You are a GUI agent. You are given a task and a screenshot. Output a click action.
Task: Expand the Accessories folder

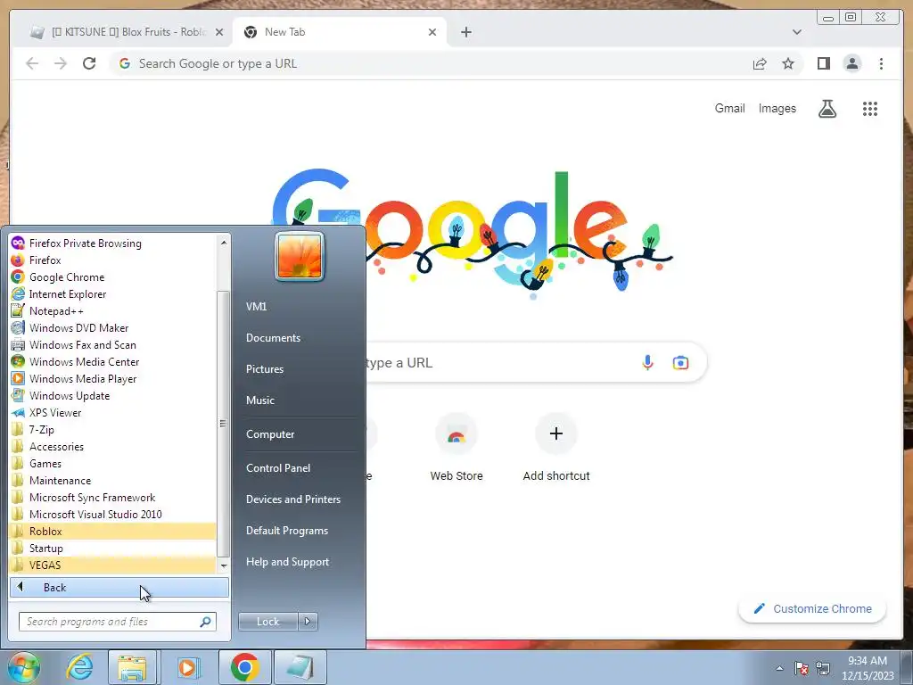(x=112, y=447)
